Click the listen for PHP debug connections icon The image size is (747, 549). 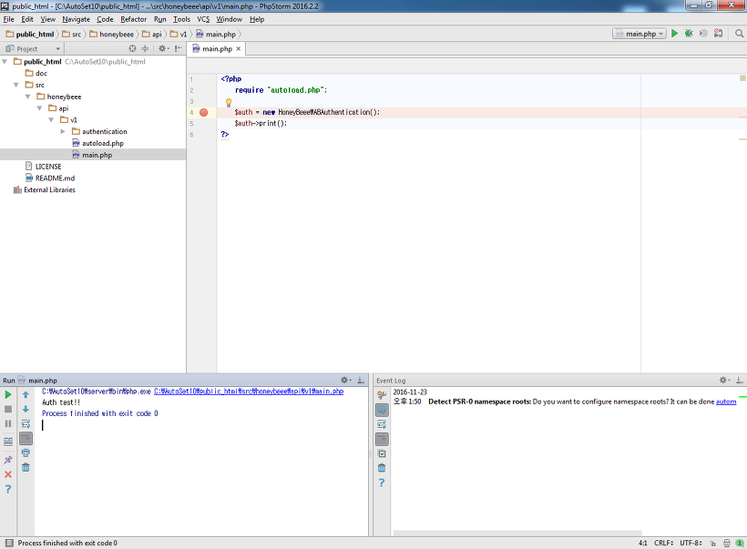click(718, 34)
